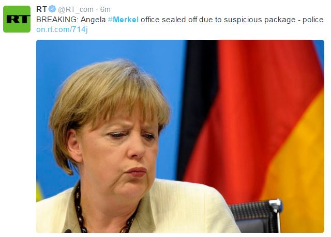Click the word Angela in the tweet text
Image resolution: width=331 pixels, height=237 pixels.
tap(93, 20)
